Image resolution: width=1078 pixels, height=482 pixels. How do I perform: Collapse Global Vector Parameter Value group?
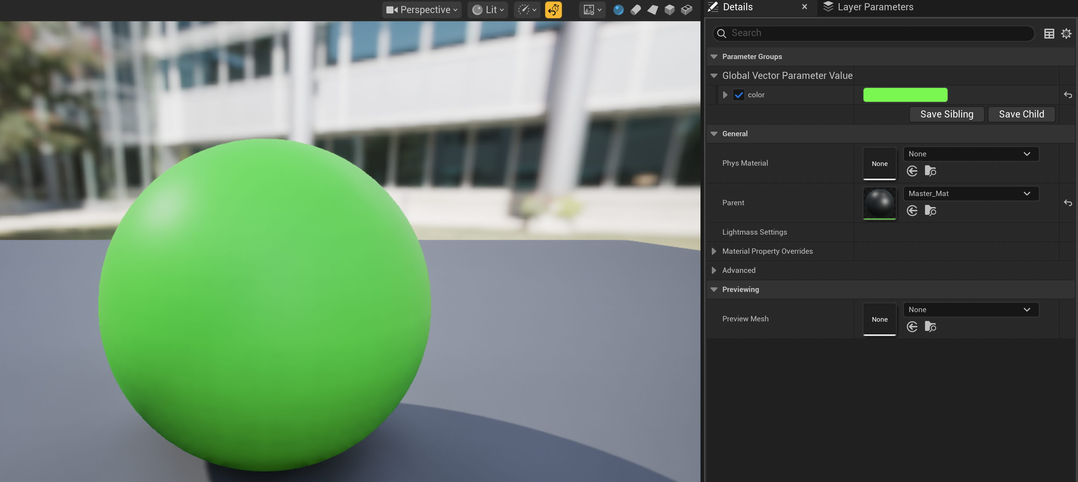[x=714, y=76]
